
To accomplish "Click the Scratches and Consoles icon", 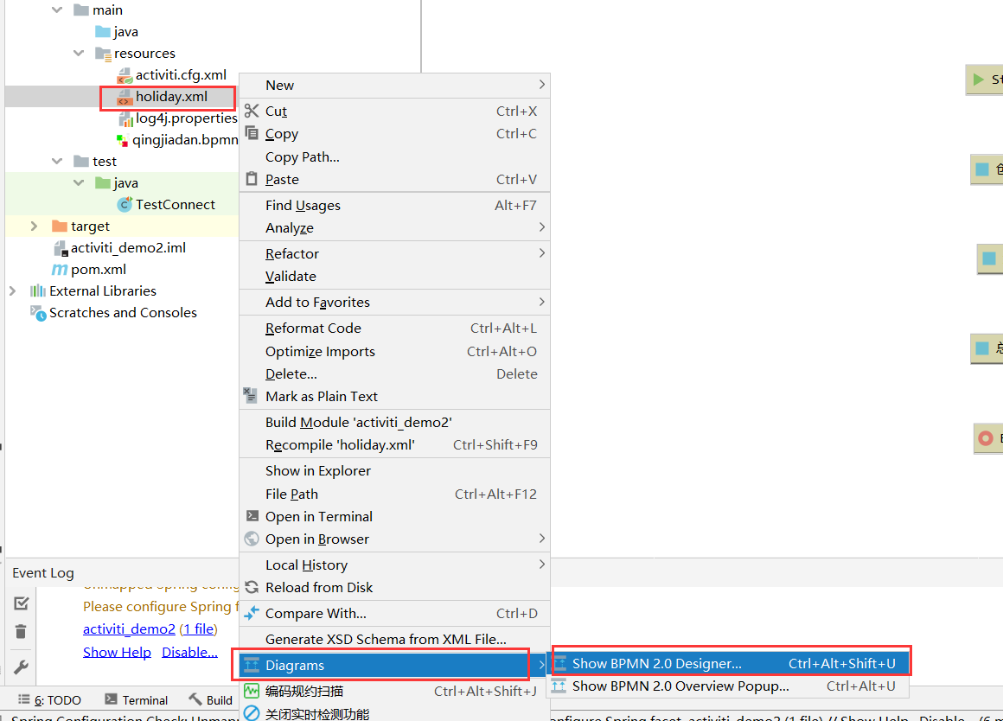I will 38,313.
